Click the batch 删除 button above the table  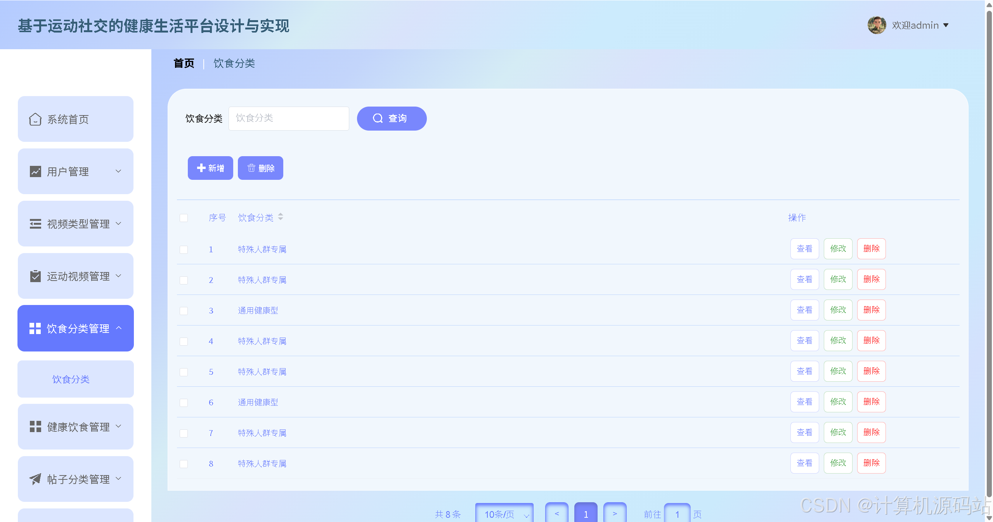tap(260, 168)
